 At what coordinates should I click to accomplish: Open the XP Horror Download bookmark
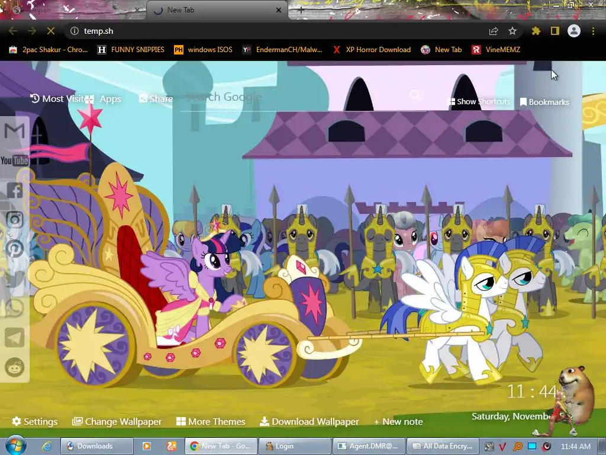tap(372, 50)
